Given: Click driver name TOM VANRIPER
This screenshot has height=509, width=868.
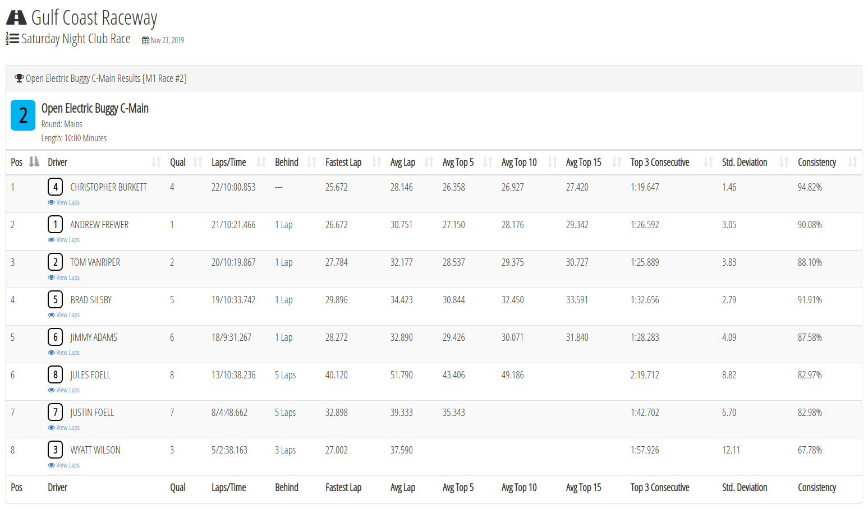Looking at the screenshot, I should (95, 262).
